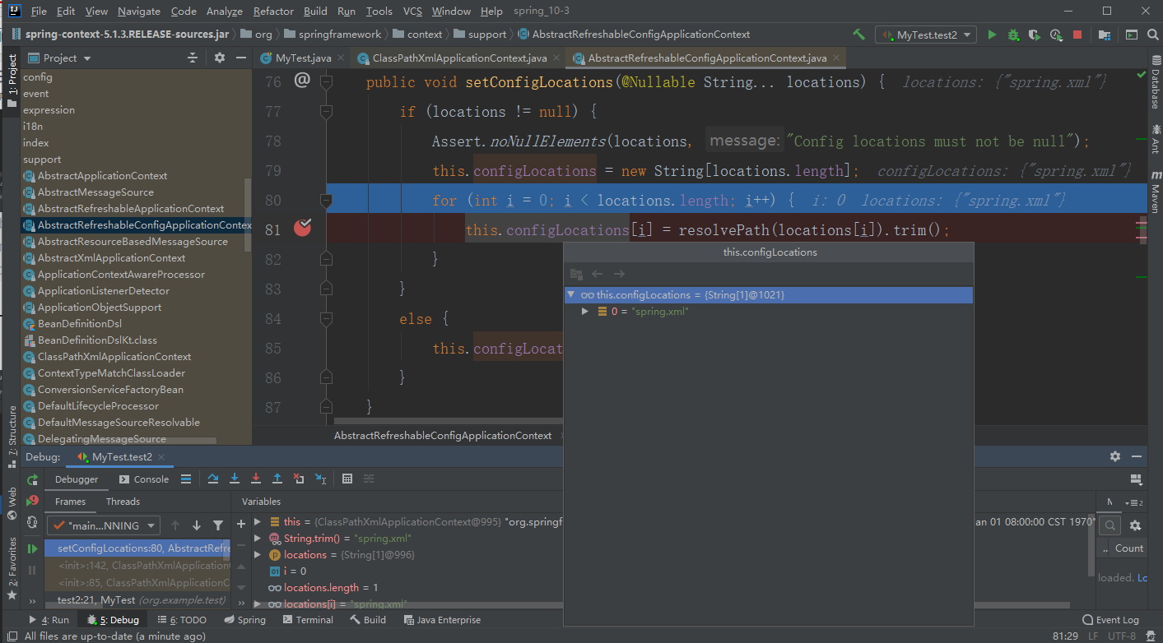The image size is (1163, 643).
Task: Toggle the Project tool window stripe button
Action: pyautogui.click(x=12, y=81)
